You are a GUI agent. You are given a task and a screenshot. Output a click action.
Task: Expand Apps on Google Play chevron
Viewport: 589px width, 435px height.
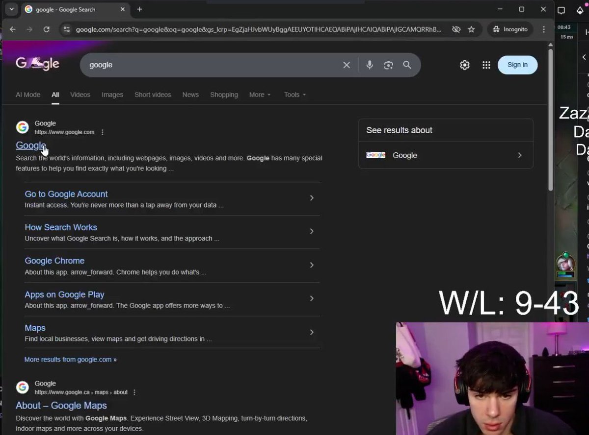[311, 298]
